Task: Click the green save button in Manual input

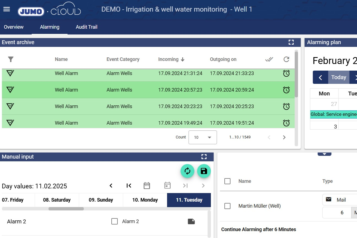Action: [x=204, y=171]
